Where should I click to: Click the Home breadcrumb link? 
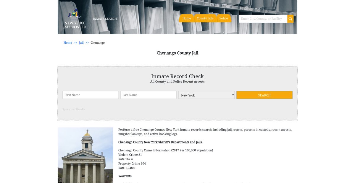point(68,43)
